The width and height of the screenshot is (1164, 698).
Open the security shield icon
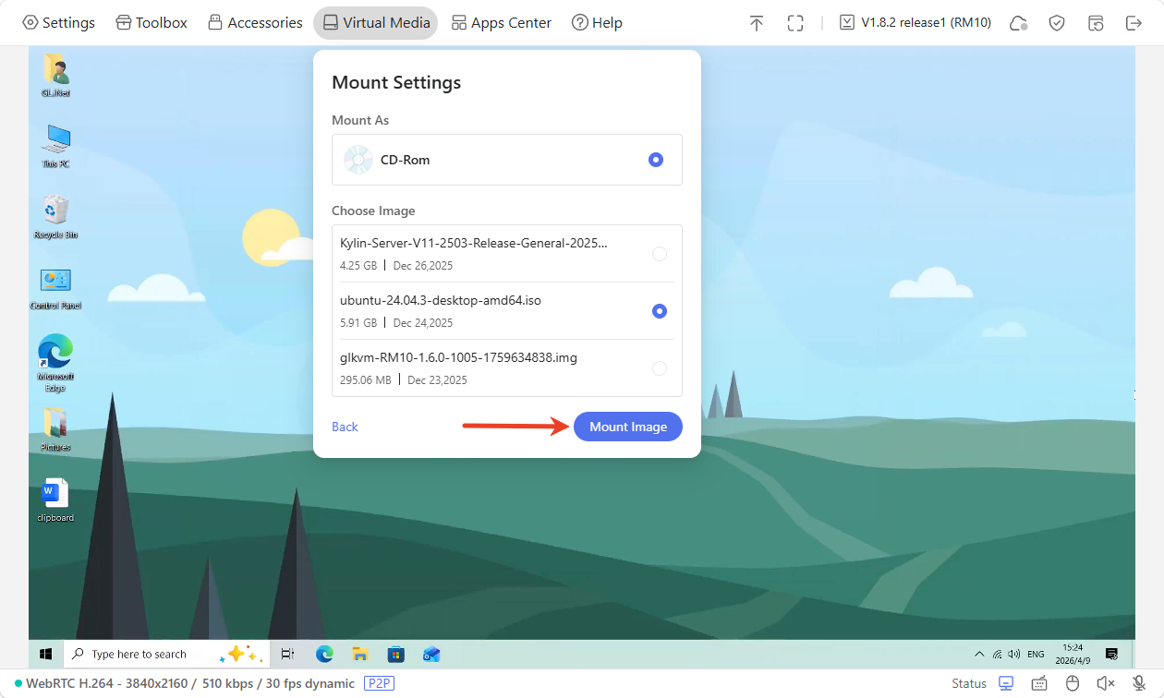(x=1057, y=23)
